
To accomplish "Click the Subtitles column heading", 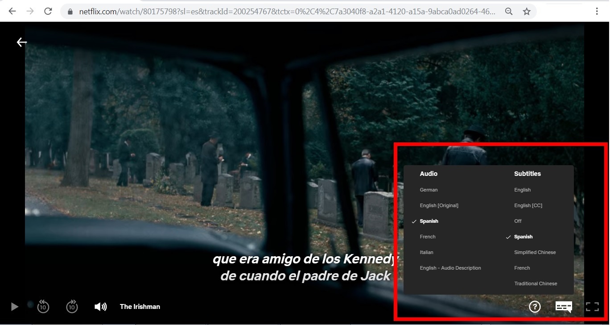I will click(528, 174).
